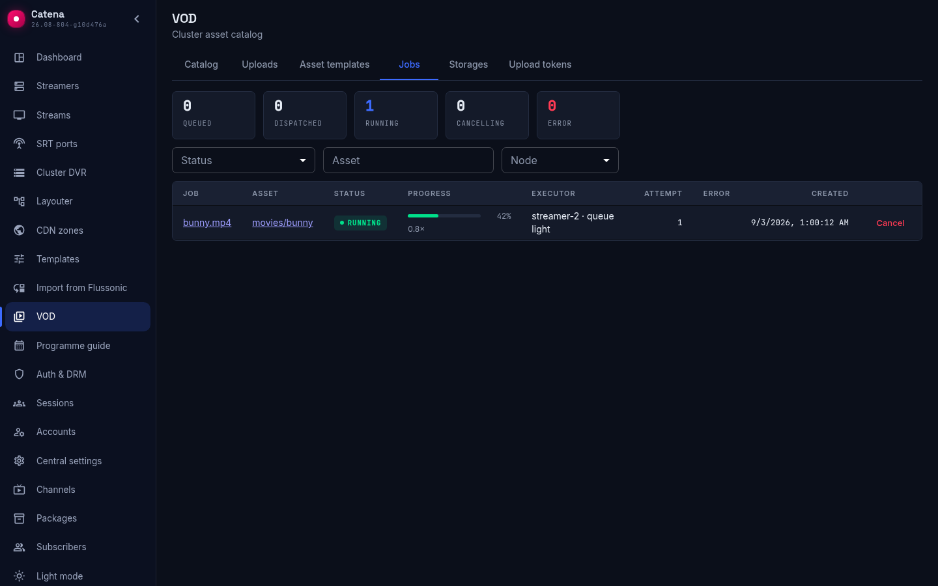Viewport: 938px width, 586px height.
Task: Click the Subscribers group icon
Action: [x=20, y=547]
